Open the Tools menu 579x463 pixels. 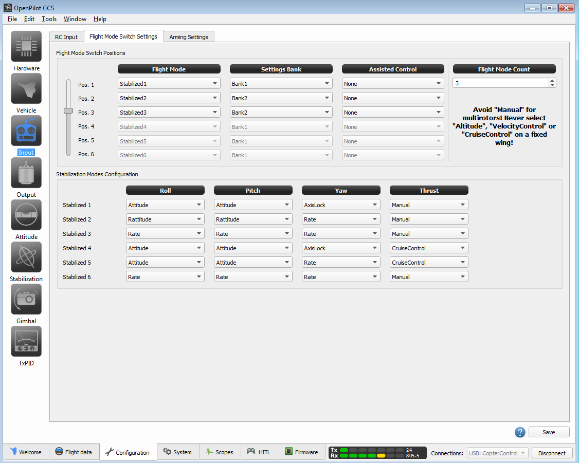click(49, 19)
